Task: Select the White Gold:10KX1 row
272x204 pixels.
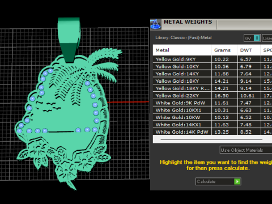Action: coord(212,110)
